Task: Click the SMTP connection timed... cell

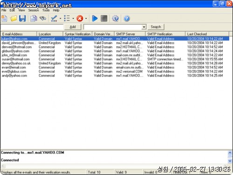Action: pos(165,59)
